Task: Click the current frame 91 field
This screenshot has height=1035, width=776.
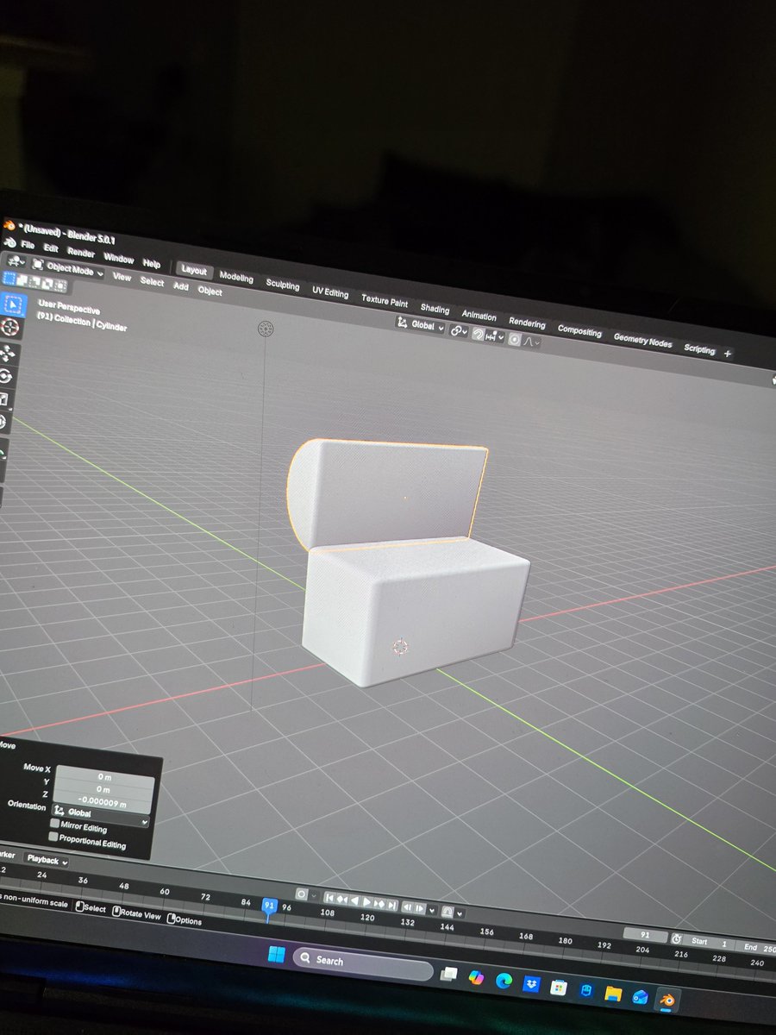Action: click(x=645, y=936)
